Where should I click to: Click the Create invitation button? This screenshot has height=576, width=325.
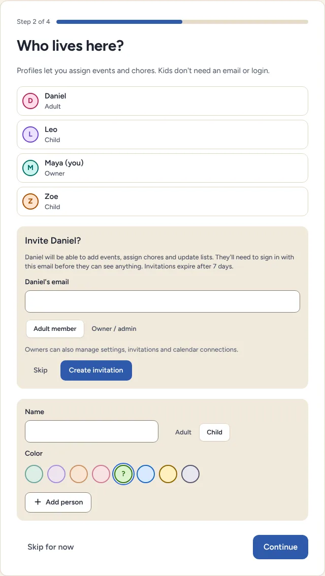pyautogui.click(x=96, y=370)
